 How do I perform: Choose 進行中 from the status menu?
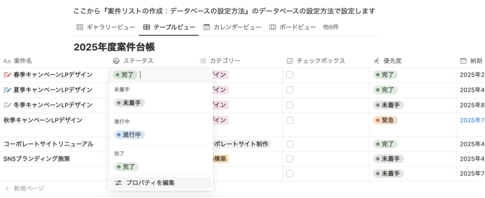coord(129,135)
